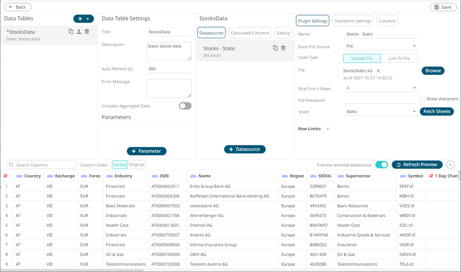The image size is (461, 272).
Task: Delete the Stocks - Static datasource
Action: point(283,48)
